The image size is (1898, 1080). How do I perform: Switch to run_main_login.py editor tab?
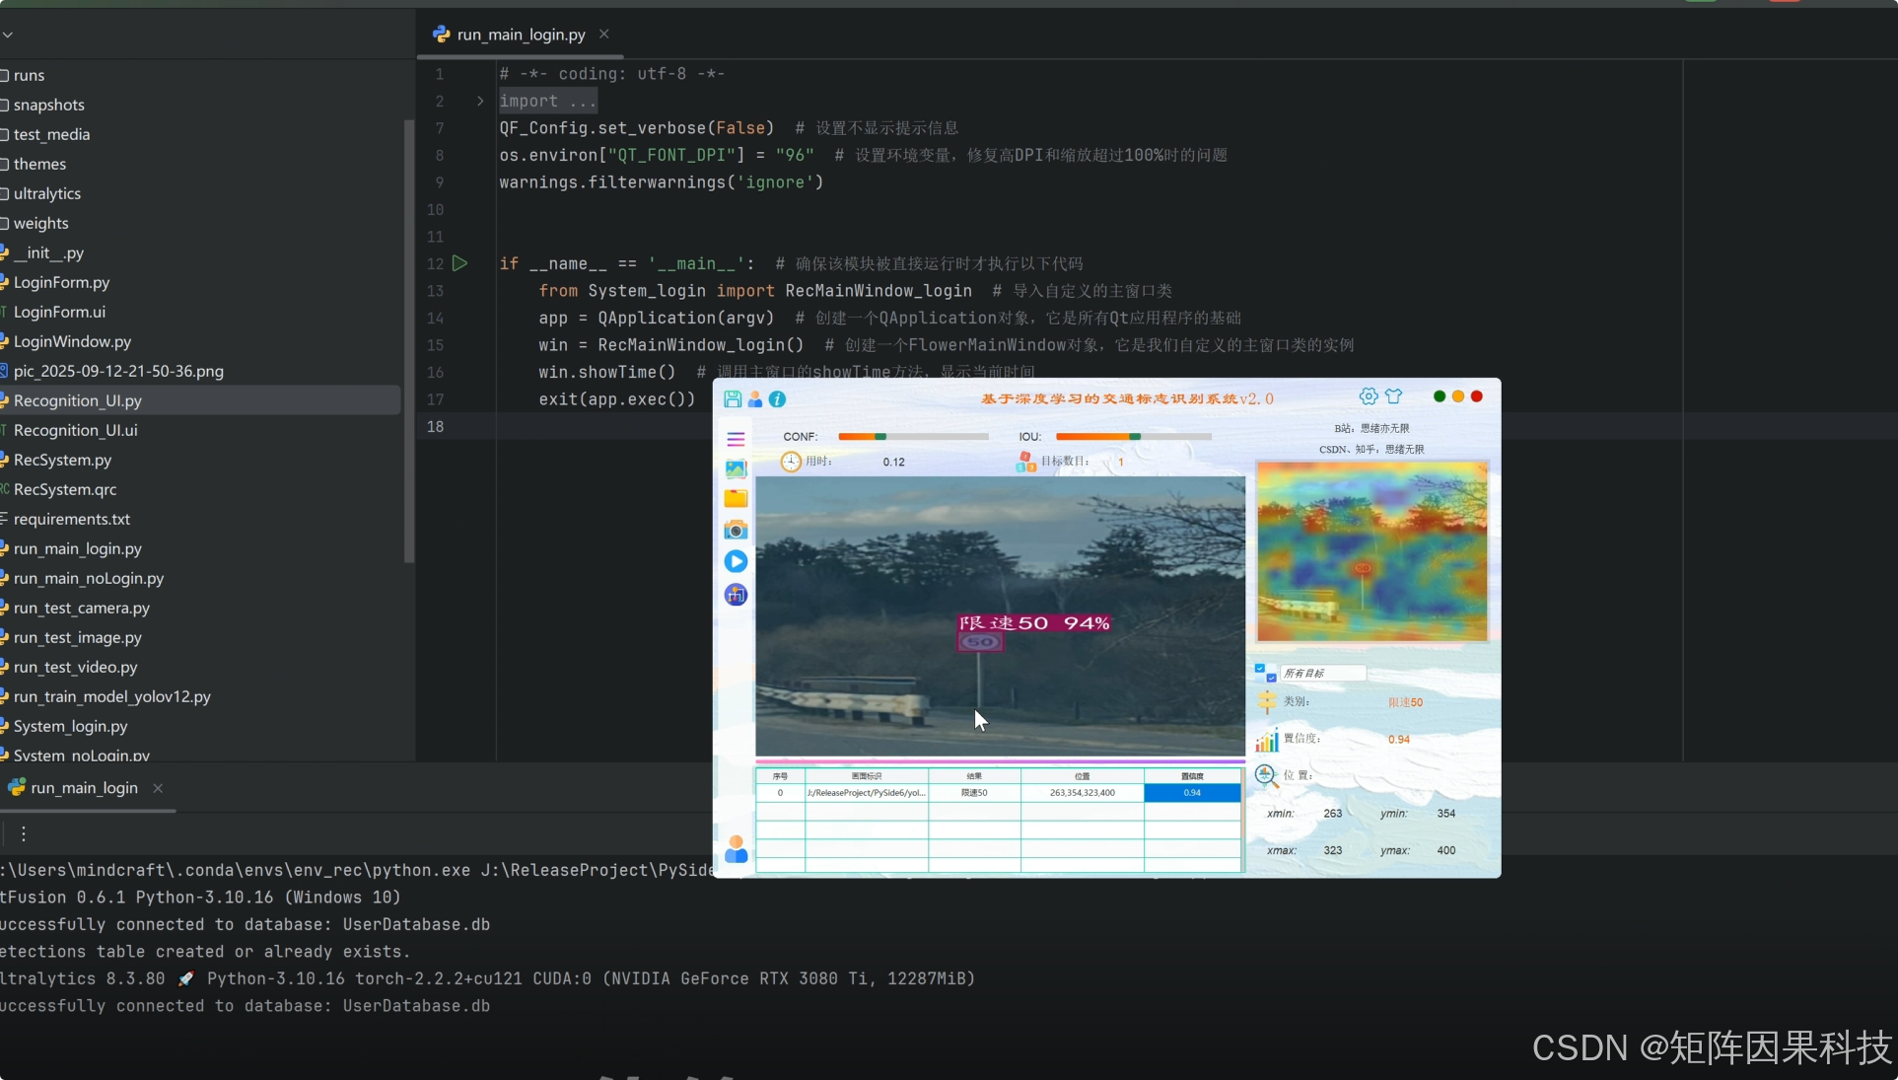pos(520,35)
